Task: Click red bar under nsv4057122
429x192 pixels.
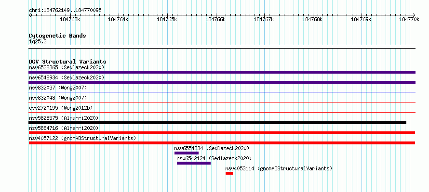Action: (x=222, y=143)
